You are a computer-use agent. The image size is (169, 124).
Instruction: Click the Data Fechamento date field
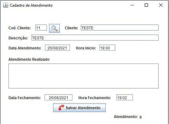(x=58, y=98)
